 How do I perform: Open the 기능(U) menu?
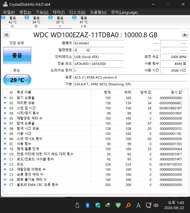(42, 12)
